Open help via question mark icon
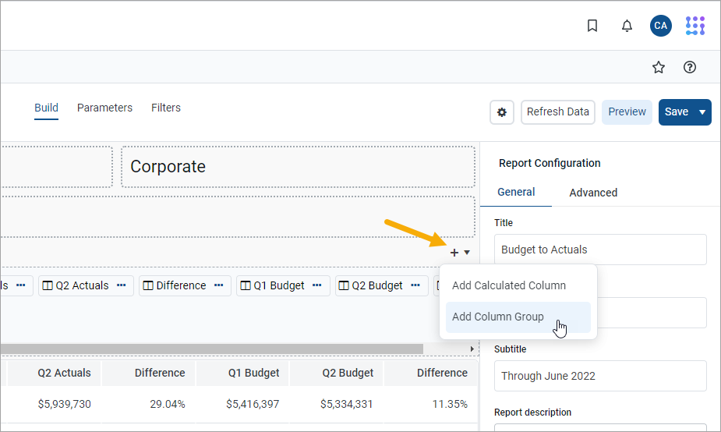Screen dimensions: 721x432 click(689, 67)
